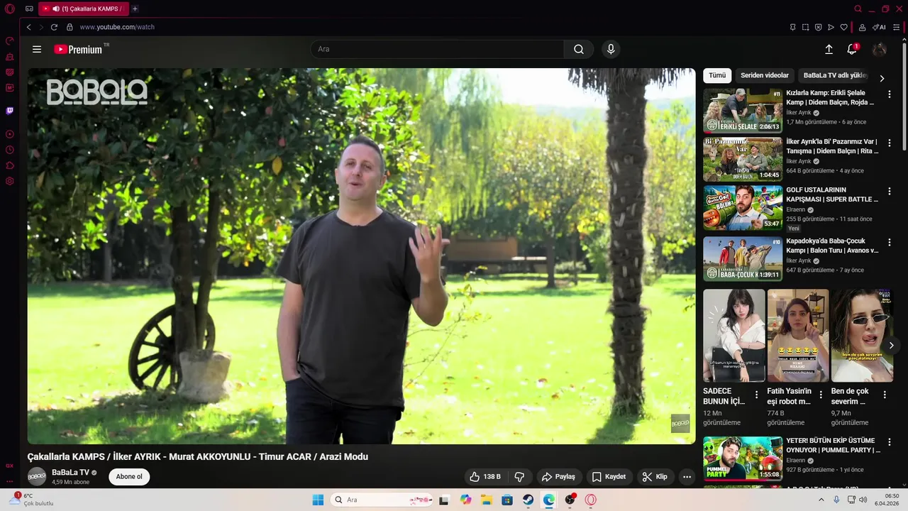Open YouTube guide hamburger menu
Viewport: 908px width, 511px height.
click(37, 49)
